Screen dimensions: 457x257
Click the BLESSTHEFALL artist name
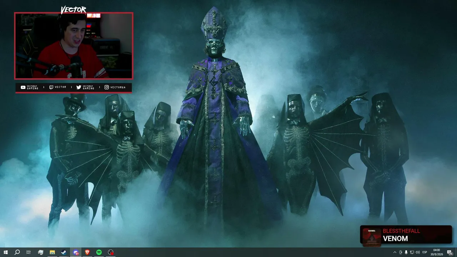tap(401, 231)
